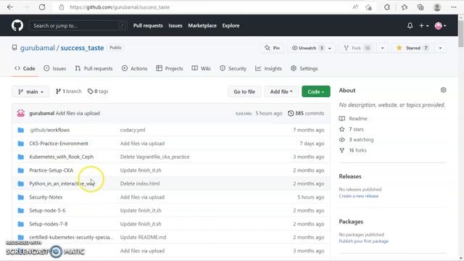Open the Setup-node-5-6 folder
Viewport: 464px width, 261px height.
pyautogui.click(x=47, y=210)
